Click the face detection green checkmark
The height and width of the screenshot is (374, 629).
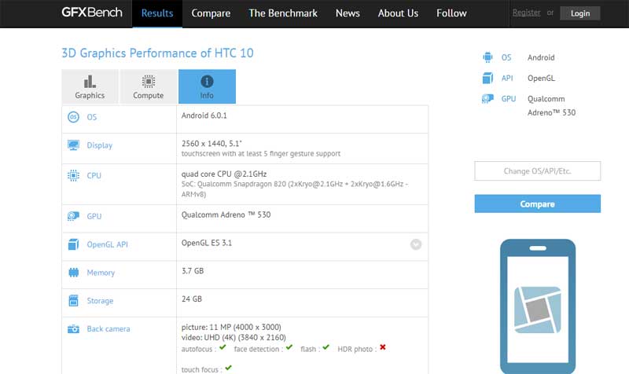(x=289, y=347)
